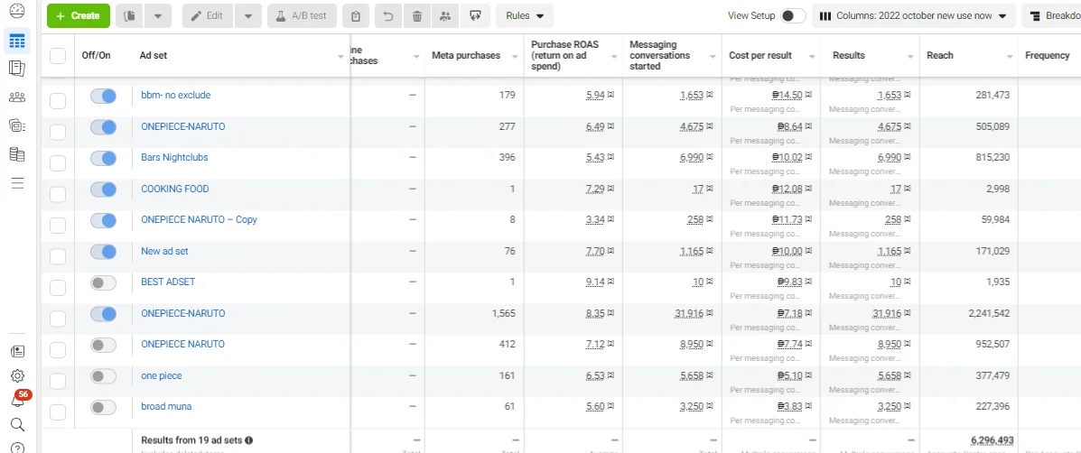Open Billing stacked-coins icon in sidebar

pos(17,154)
